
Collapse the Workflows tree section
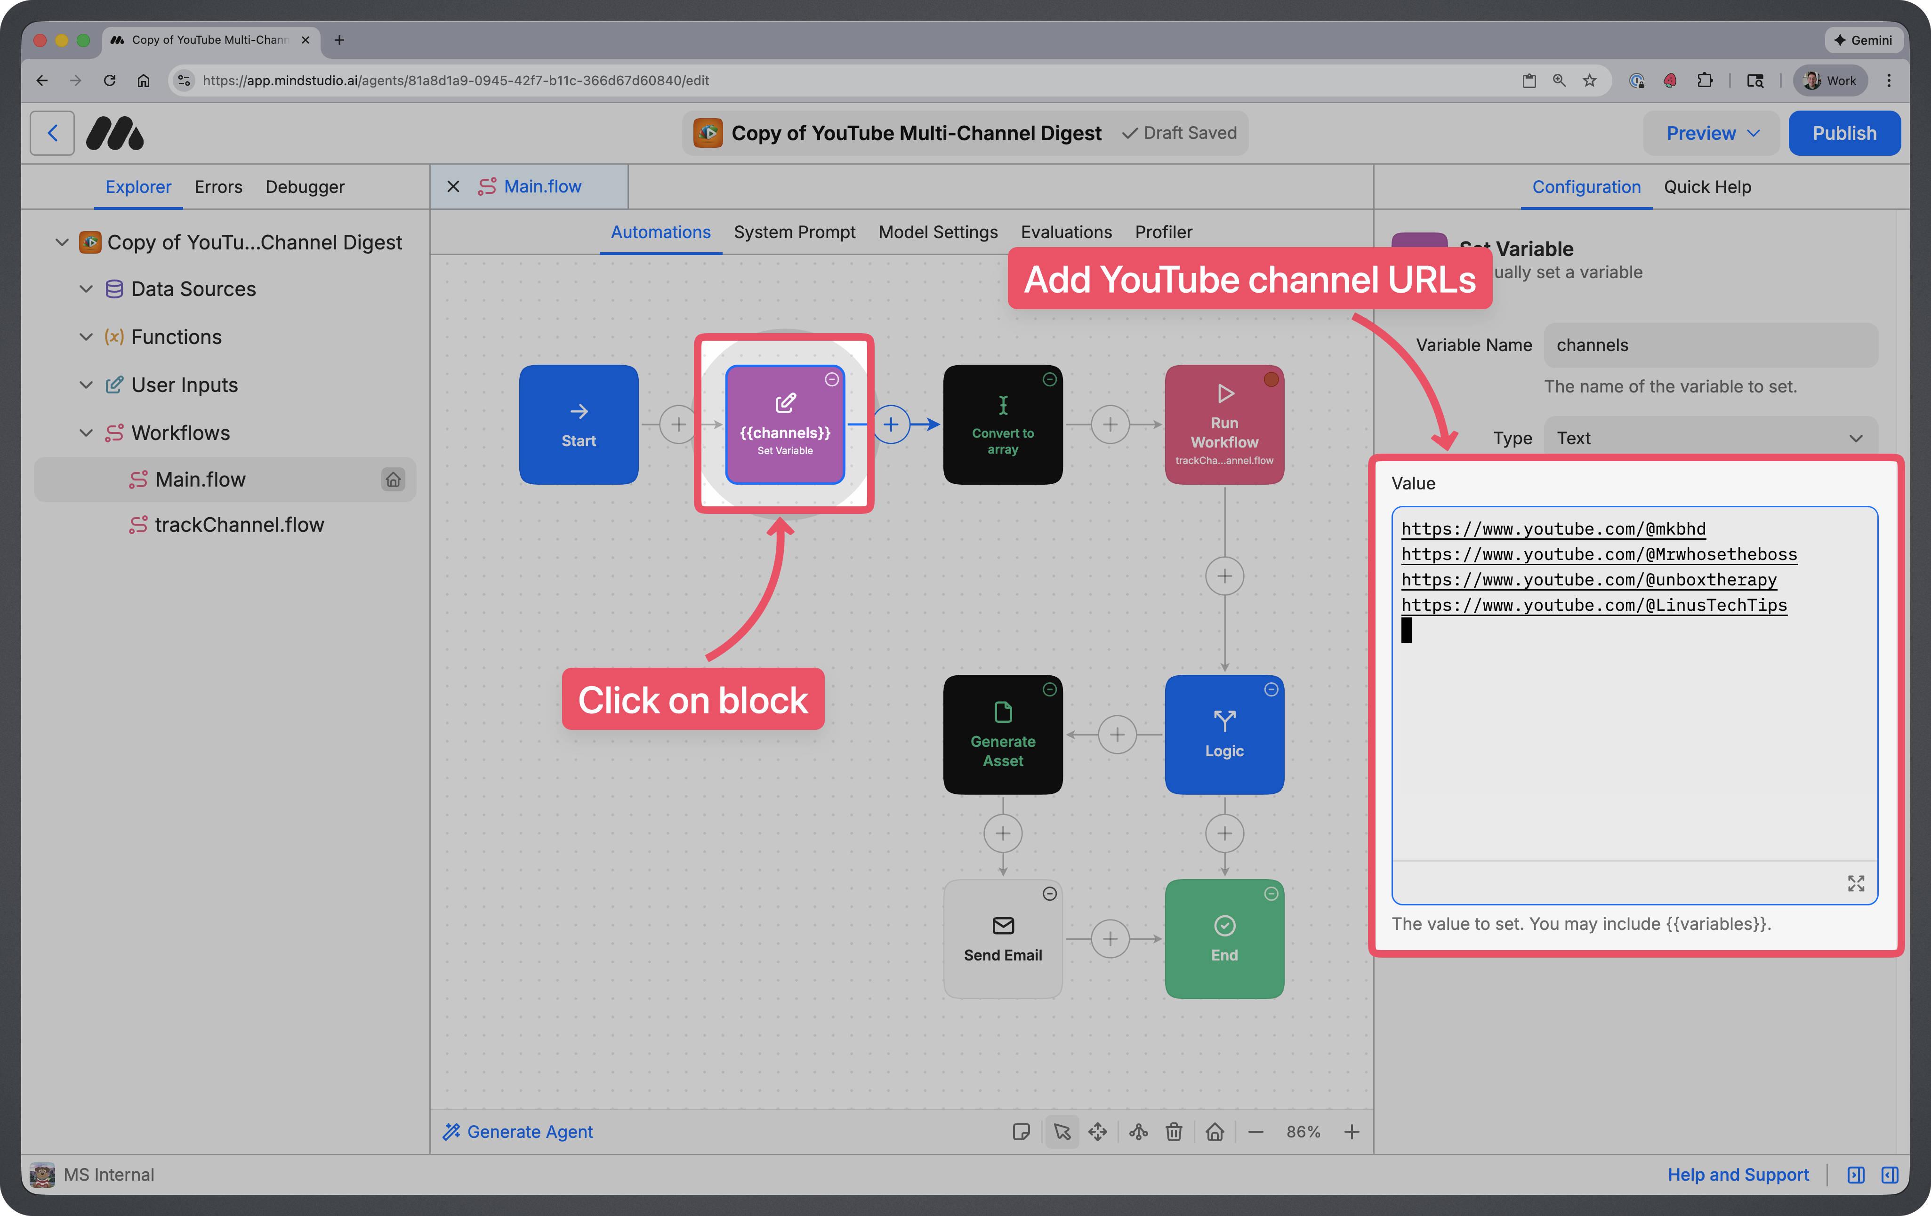pos(86,433)
